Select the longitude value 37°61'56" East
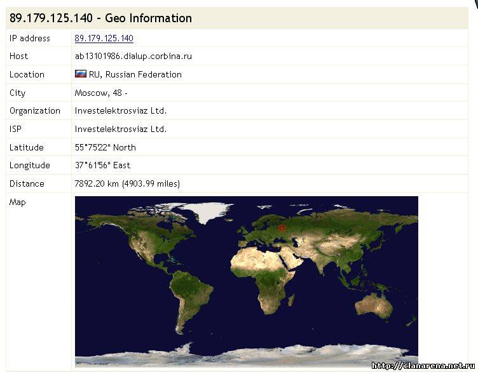This screenshot has width=478, height=372. tap(102, 166)
